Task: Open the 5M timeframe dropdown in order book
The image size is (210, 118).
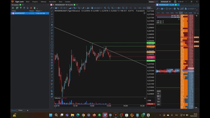Action: point(169,9)
